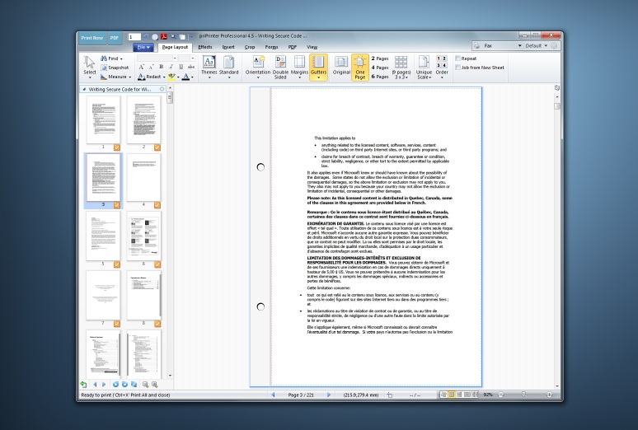
Task: Click thumbnail panel previous page arrow
Action: [96, 385]
